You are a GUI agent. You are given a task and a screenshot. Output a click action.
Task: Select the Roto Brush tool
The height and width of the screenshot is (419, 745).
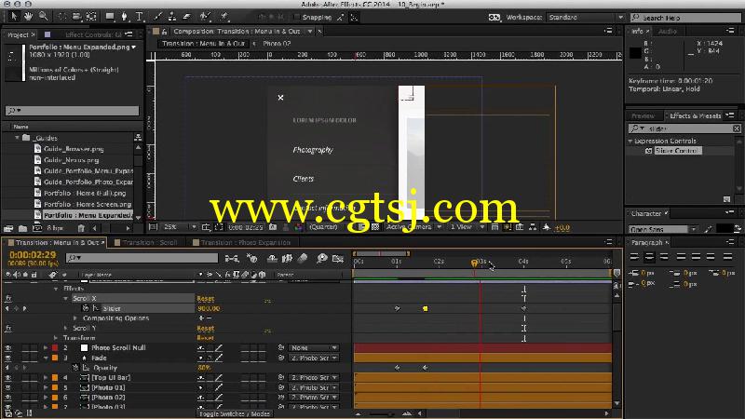point(205,17)
